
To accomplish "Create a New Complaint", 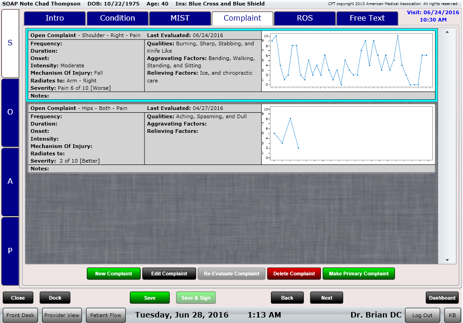I will (x=113, y=274).
